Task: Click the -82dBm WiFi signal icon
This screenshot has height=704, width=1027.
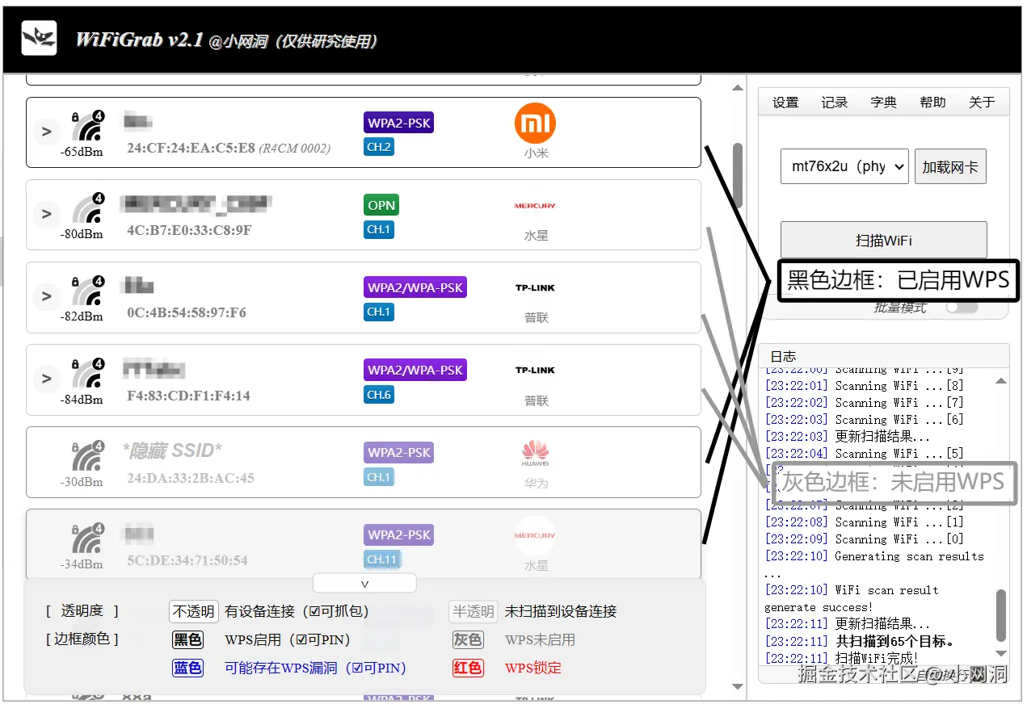Action: [86, 292]
